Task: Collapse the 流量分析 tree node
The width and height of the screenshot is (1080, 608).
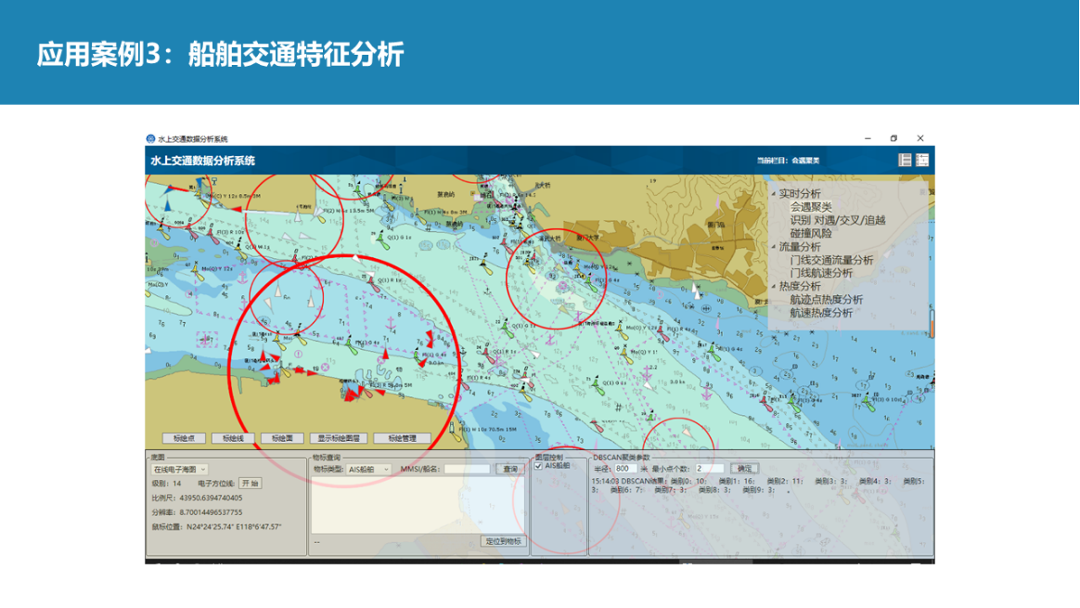Action: [774, 248]
